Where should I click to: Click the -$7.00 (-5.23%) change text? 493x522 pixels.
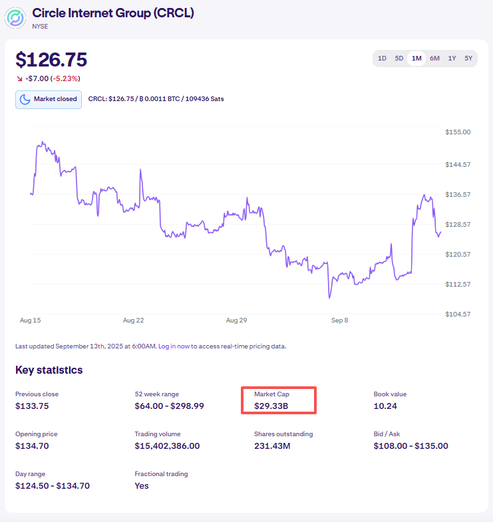tap(53, 78)
